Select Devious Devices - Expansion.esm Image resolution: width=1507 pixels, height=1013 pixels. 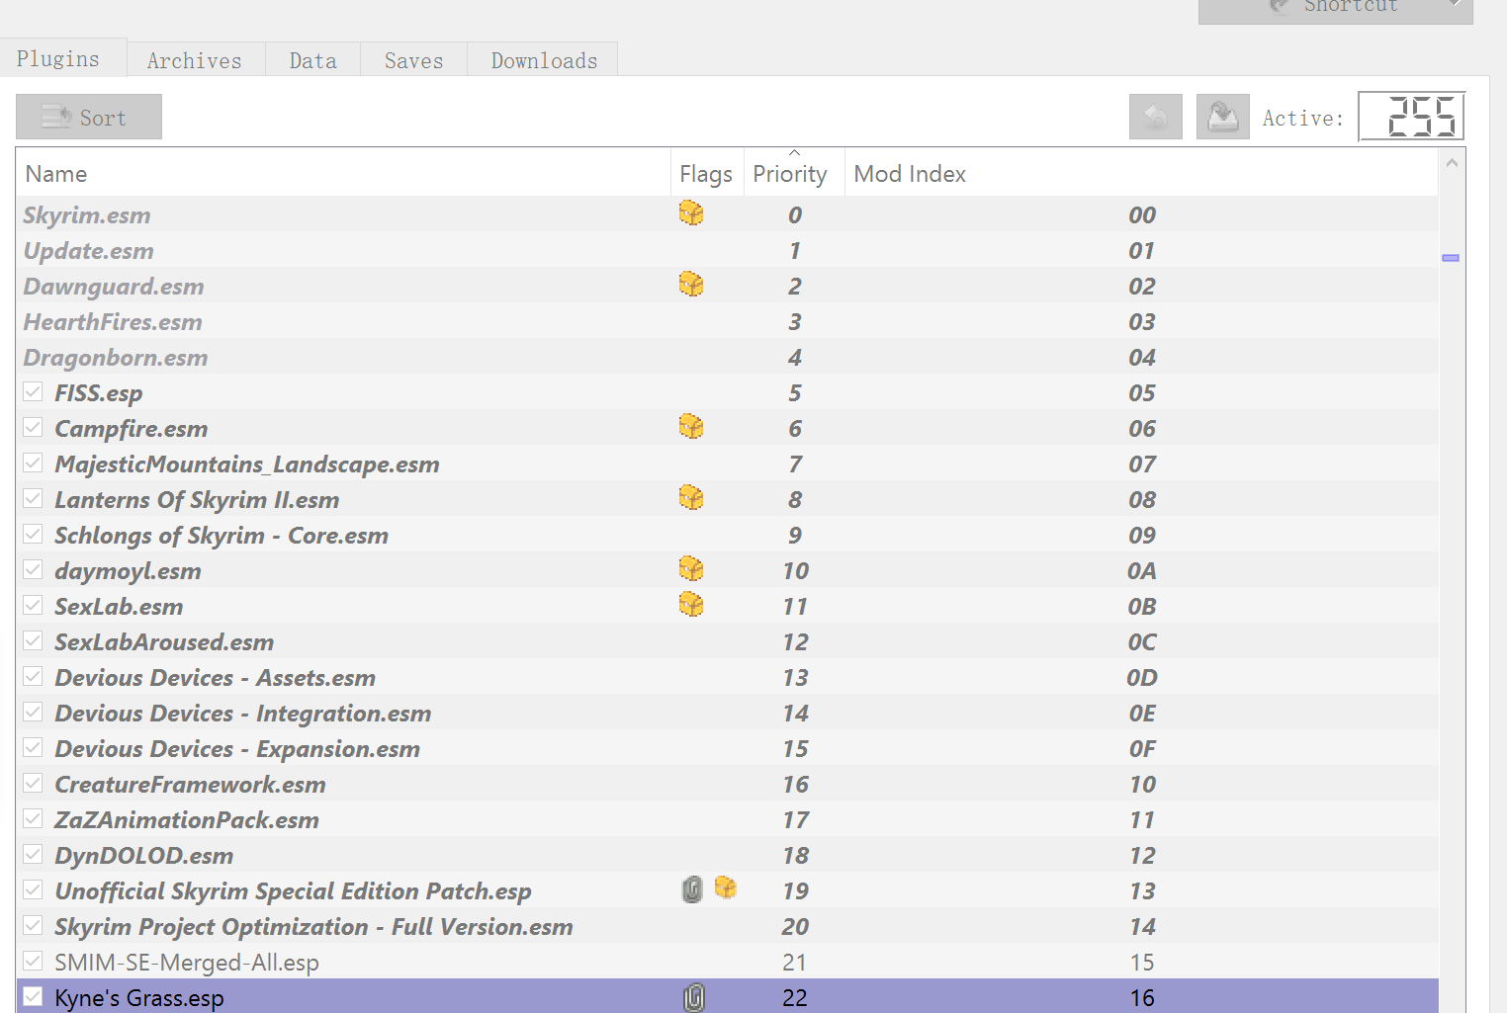pyautogui.click(x=237, y=748)
